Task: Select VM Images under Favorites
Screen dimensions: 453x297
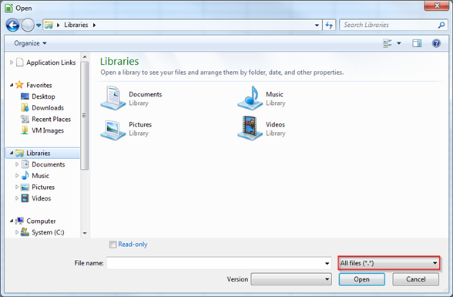Action: tap(48, 130)
